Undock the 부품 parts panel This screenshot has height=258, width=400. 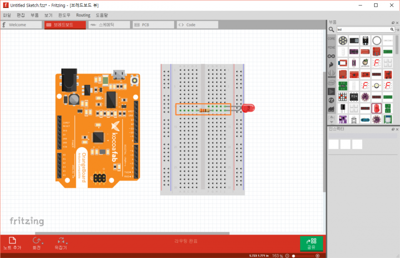coord(393,23)
